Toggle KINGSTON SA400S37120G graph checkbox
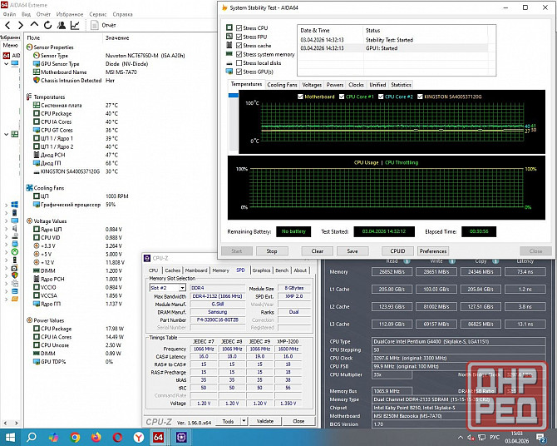557x446 pixels. (x=420, y=97)
